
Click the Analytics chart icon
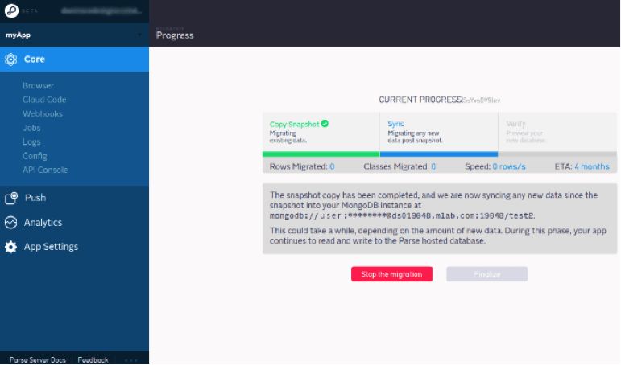point(11,223)
